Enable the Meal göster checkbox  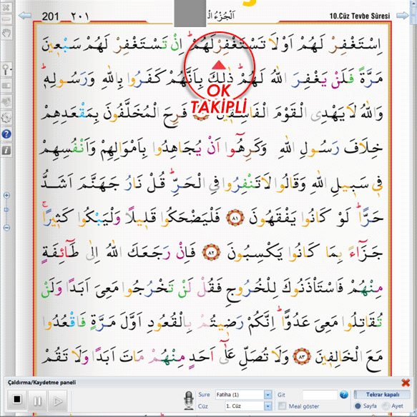point(282,406)
